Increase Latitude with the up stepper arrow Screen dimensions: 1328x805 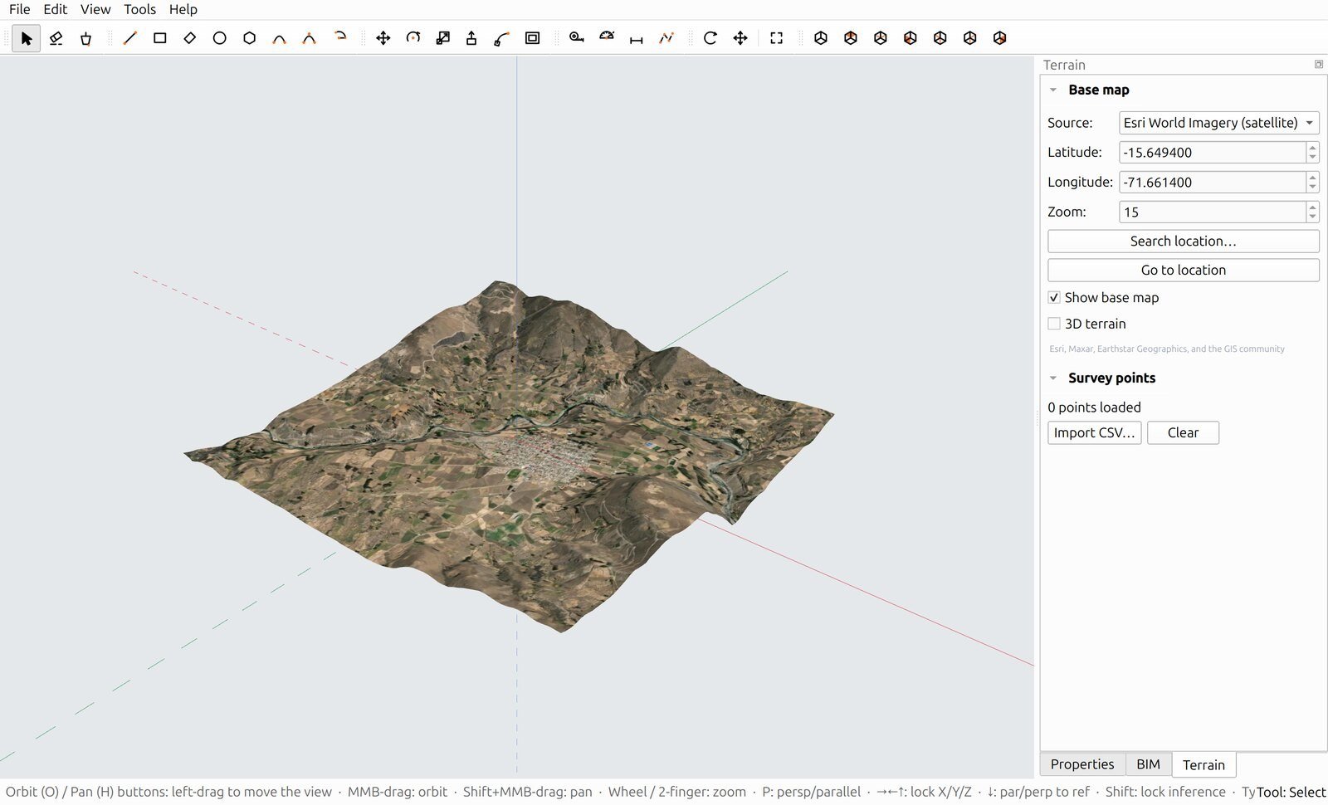[x=1312, y=148]
